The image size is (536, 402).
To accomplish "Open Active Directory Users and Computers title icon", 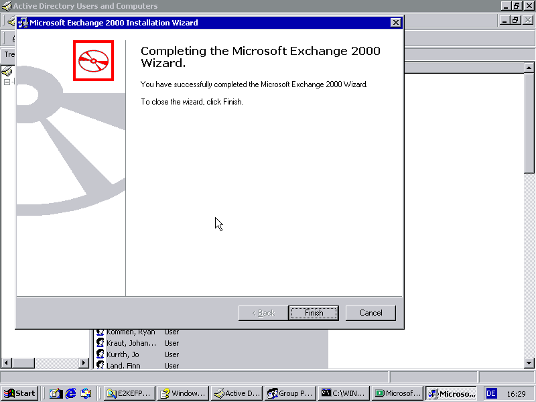I will click(7, 6).
